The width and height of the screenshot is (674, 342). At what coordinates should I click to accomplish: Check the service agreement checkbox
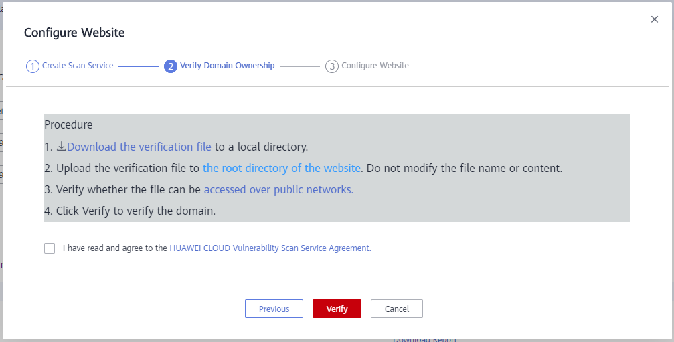point(50,248)
